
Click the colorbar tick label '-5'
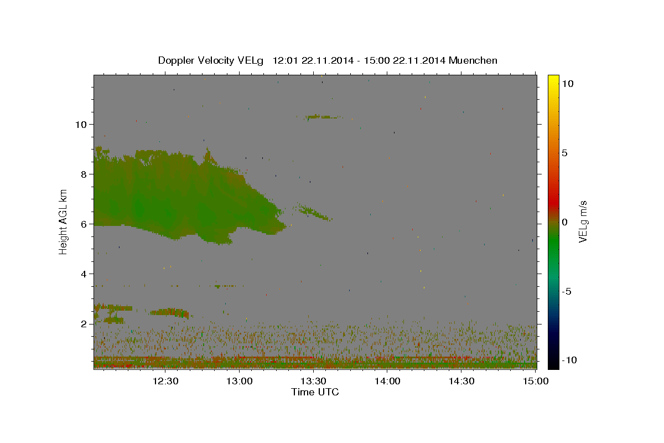pyautogui.click(x=567, y=291)
